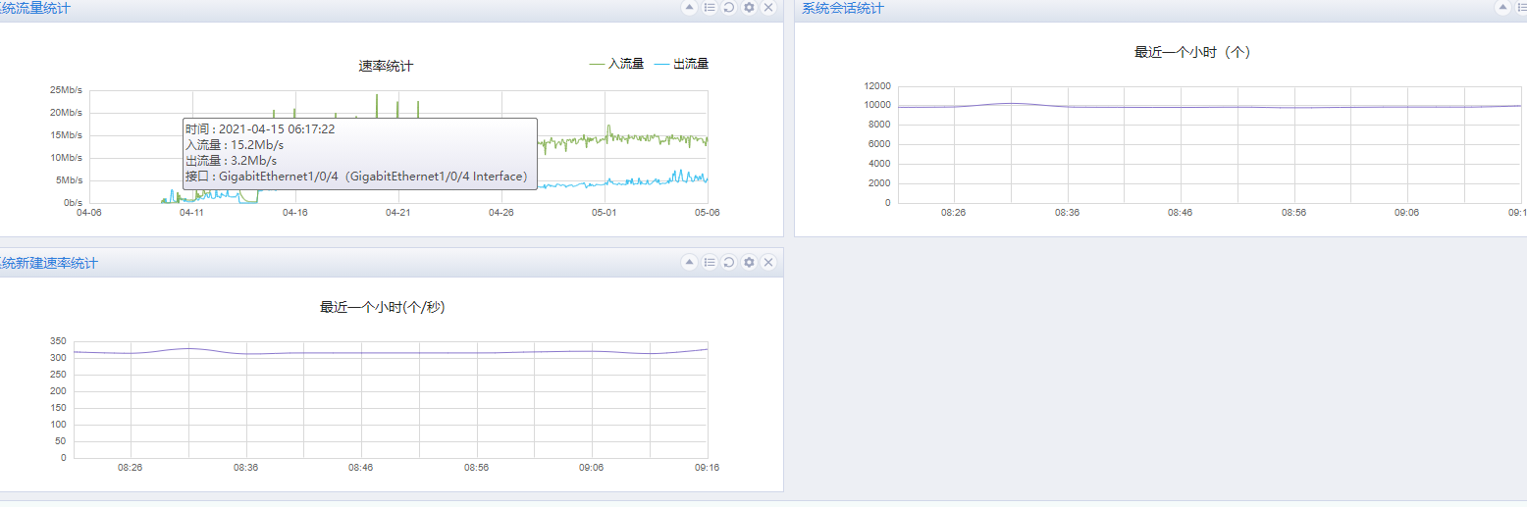
Task: Click the 系统会话统计 panel title
Action: (843, 8)
